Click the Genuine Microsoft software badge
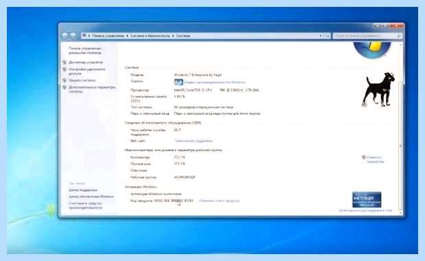Screen dimensions: 425x261 [x=367, y=200]
